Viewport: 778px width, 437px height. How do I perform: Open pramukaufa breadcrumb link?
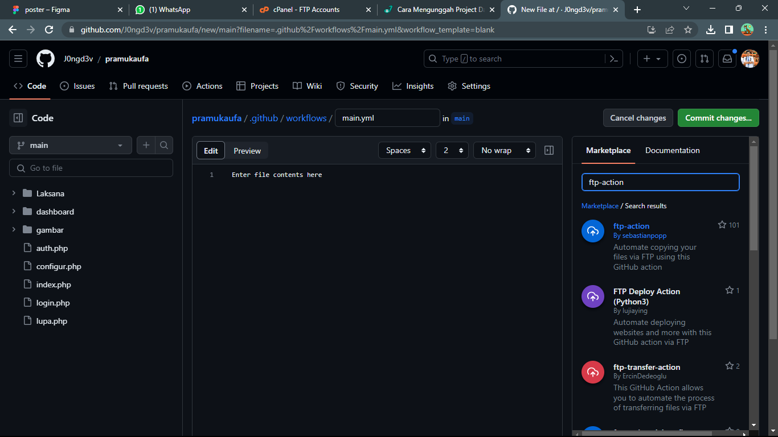[x=217, y=118]
